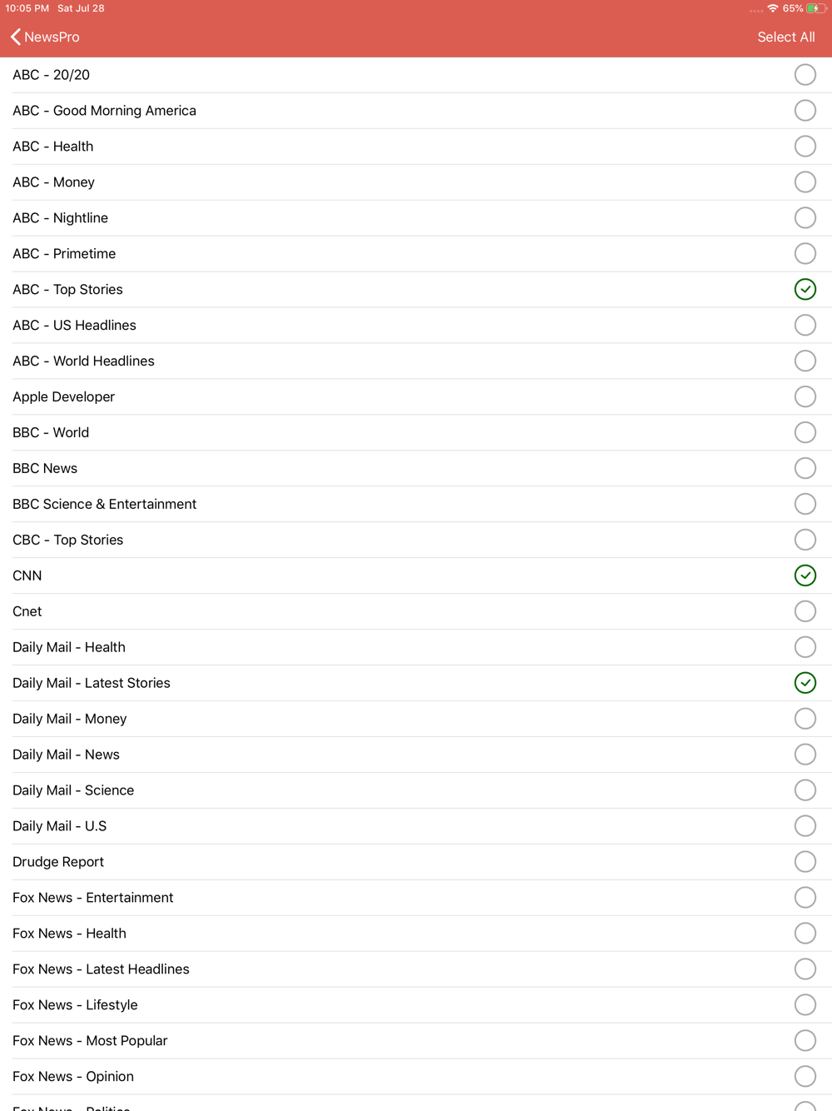
Task: Tap the Cnet row label
Action: pyautogui.click(x=27, y=611)
